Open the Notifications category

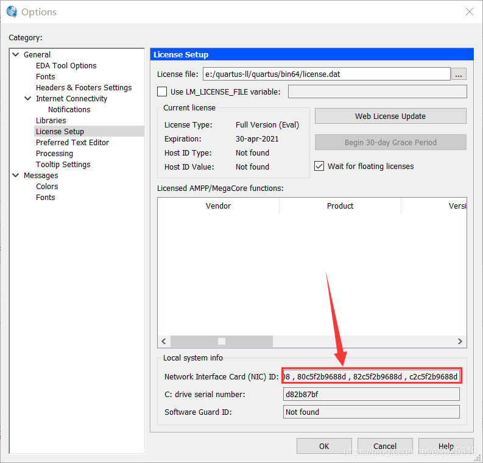[x=69, y=110]
